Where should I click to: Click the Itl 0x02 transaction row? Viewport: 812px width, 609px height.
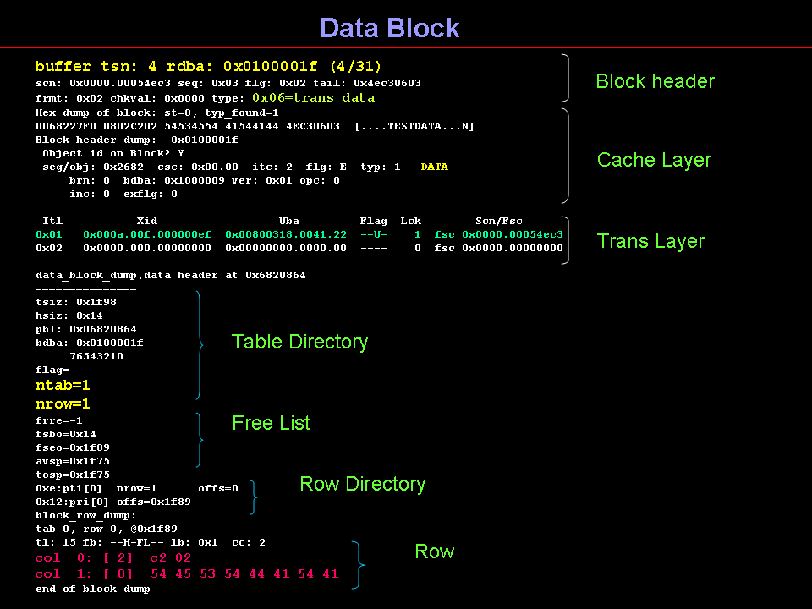point(299,248)
